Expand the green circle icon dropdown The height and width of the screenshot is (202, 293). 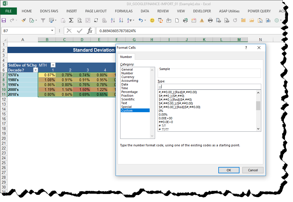[281, 20]
